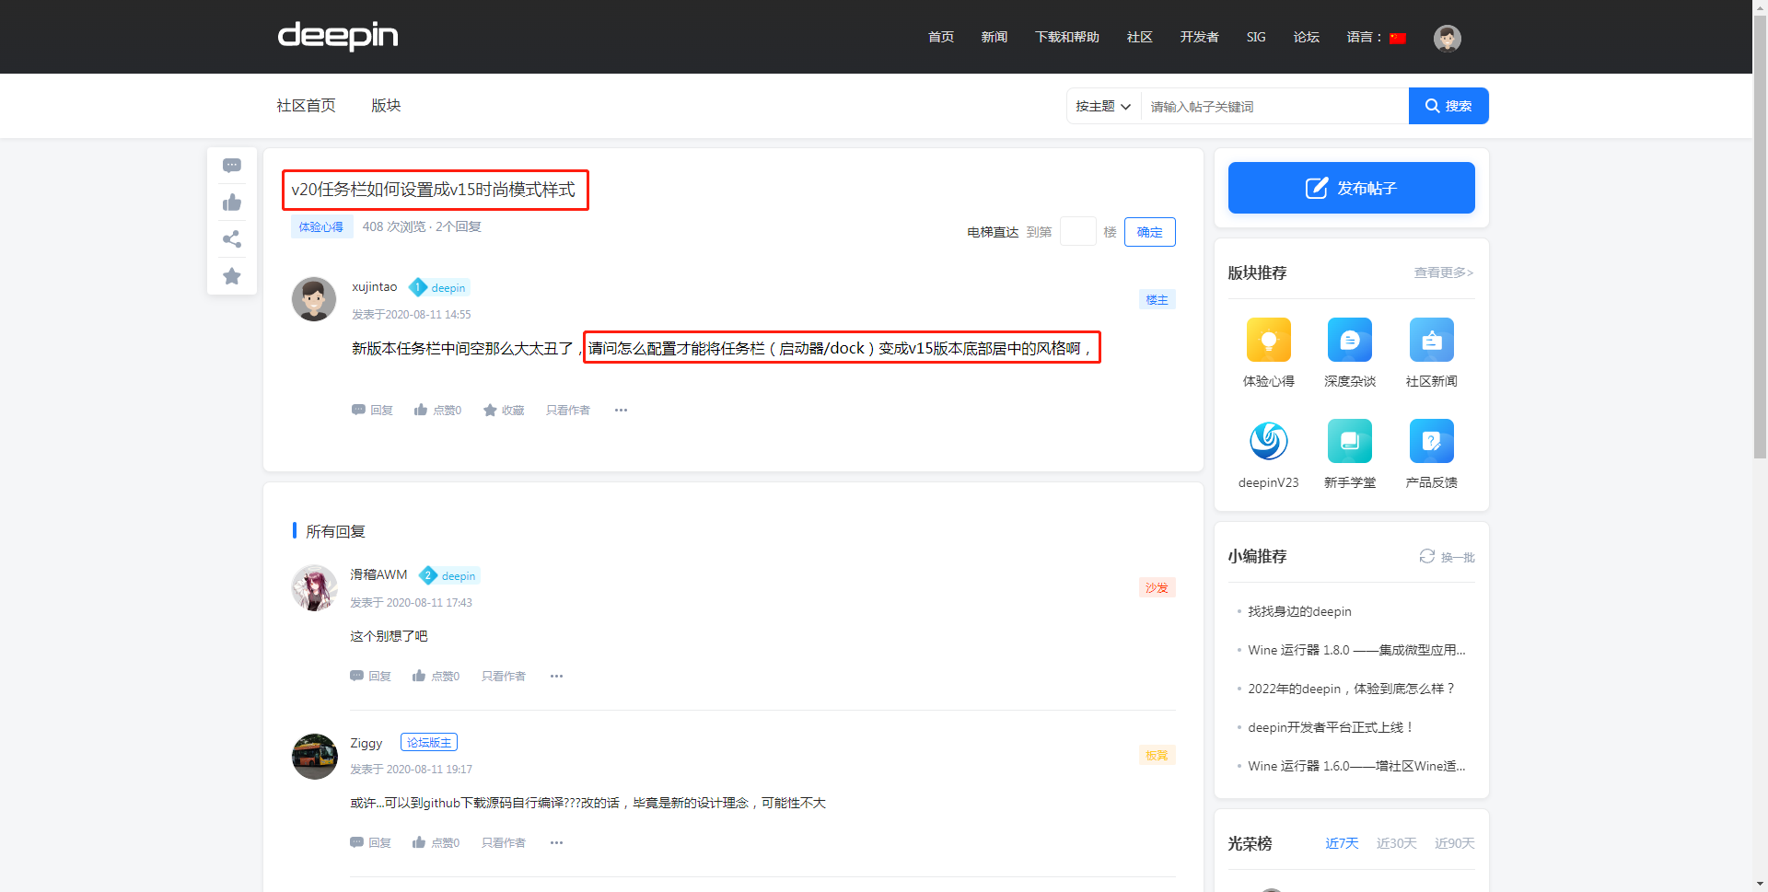Click 滑稽AWM's profile avatar

[x=314, y=587]
